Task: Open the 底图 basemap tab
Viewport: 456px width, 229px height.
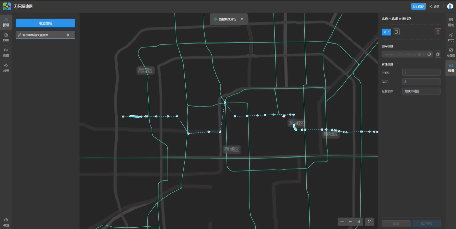Action: pos(6,52)
